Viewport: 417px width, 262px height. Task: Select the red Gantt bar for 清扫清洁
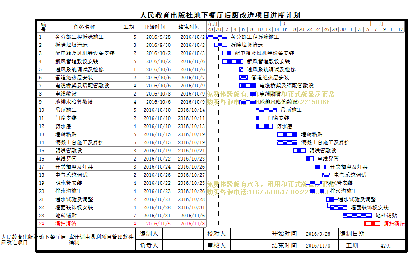tap(372, 224)
